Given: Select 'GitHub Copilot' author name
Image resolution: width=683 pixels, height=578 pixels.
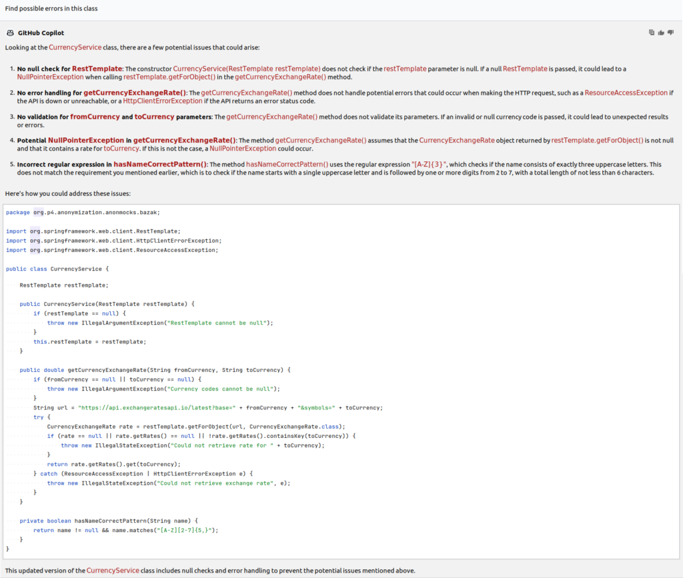Looking at the screenshot, I should coord(41,33).
